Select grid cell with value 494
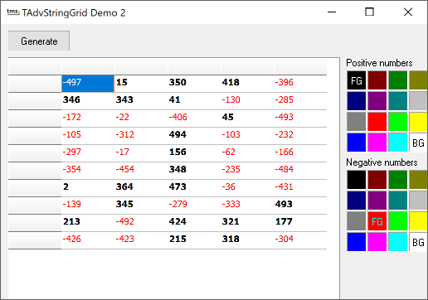 click(194, 136)
